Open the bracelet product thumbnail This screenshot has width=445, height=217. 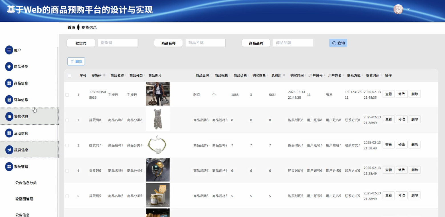click(158, 145)
